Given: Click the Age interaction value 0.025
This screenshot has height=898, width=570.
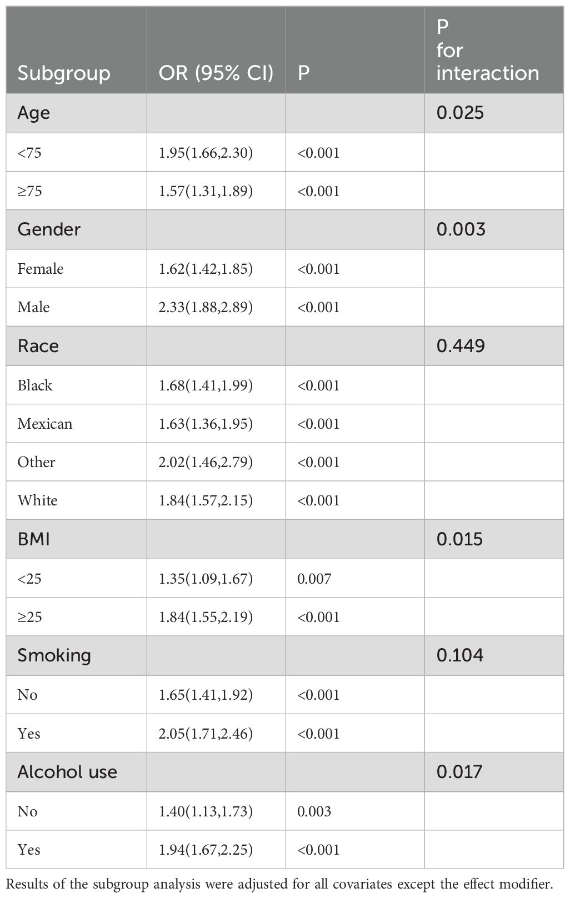Looking at the screenshot, I should (460, 113).
